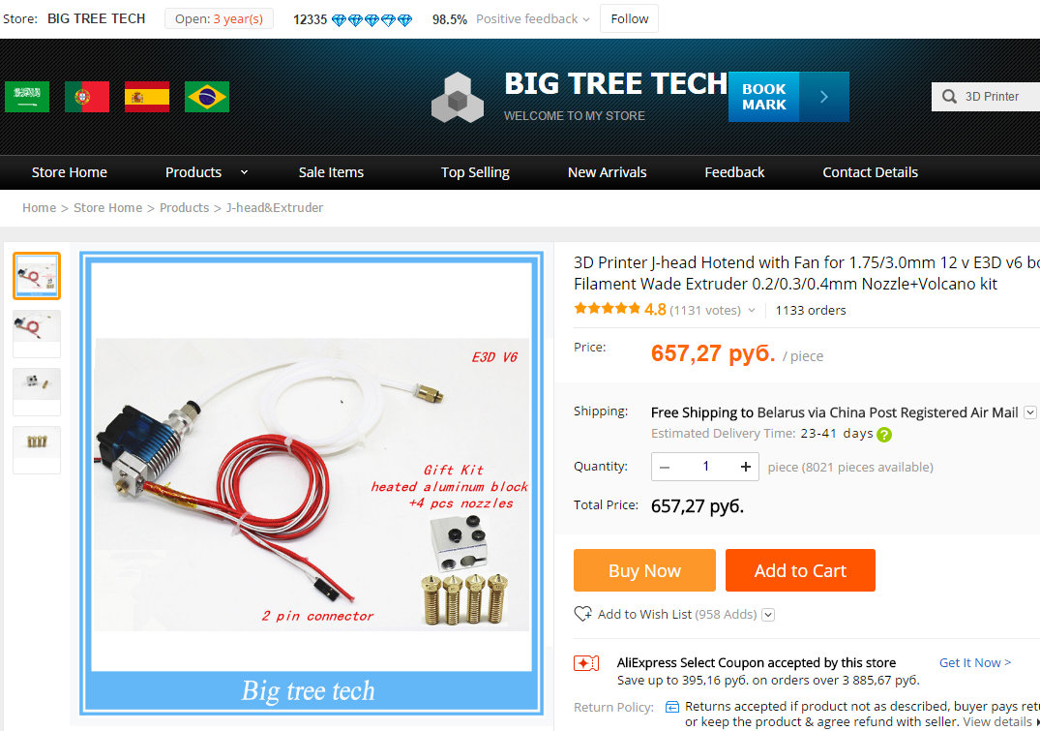Open the Products menu chevron
The height and width of the screenshot is (731, 1040).
244,172
